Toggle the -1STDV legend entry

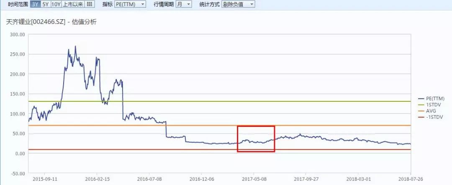pos(430,117)
